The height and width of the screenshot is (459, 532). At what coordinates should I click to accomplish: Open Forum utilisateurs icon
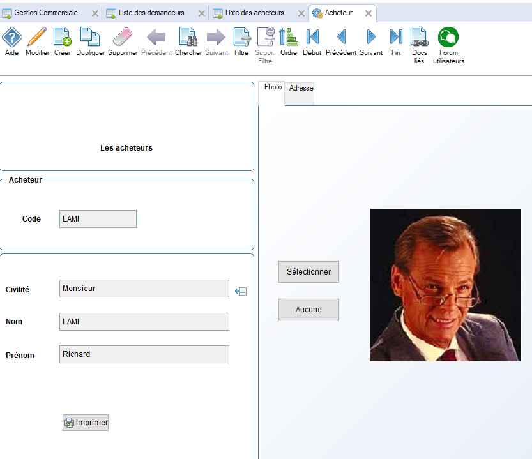(448, 37)
